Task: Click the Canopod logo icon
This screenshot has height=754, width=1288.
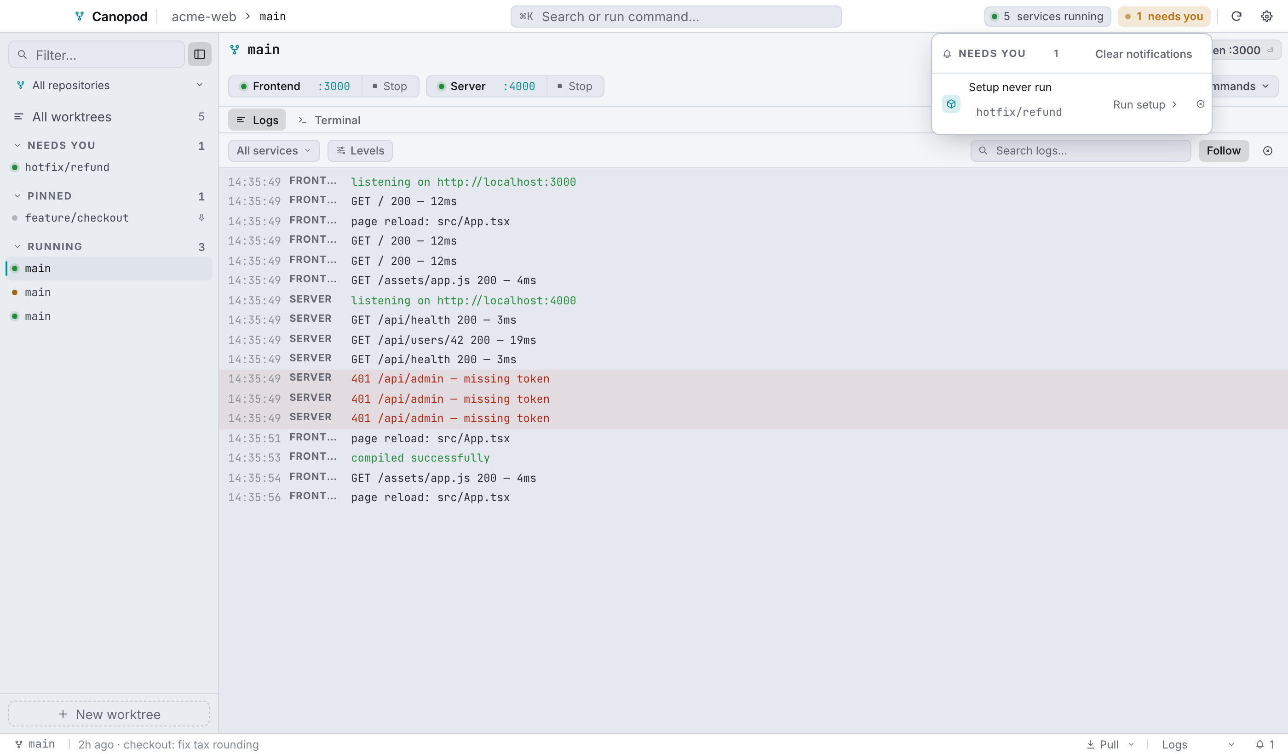Action: coord(79,17)
